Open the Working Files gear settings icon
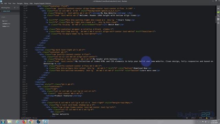The image size is (220, 124). [x=15, y=8]
